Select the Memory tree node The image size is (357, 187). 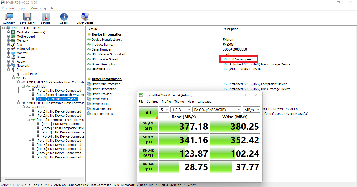22,40
